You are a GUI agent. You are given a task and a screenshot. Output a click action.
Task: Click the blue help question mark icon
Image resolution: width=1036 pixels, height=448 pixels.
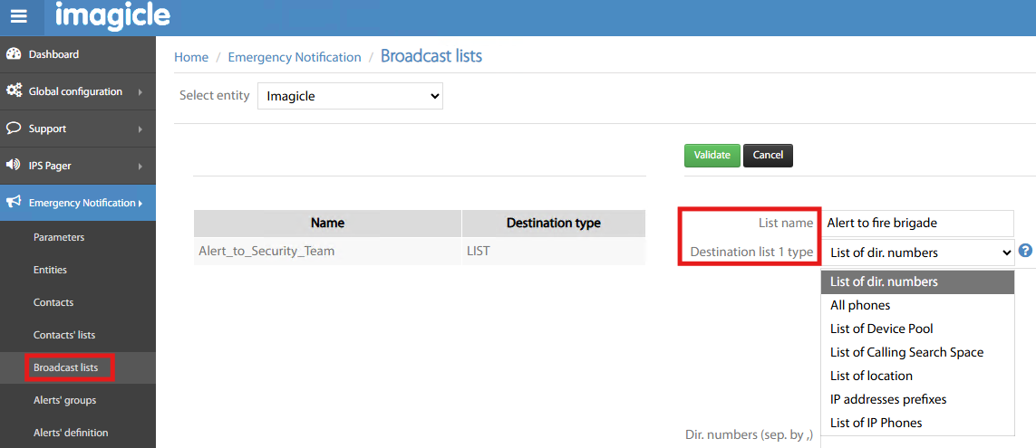coord(1025,252)
